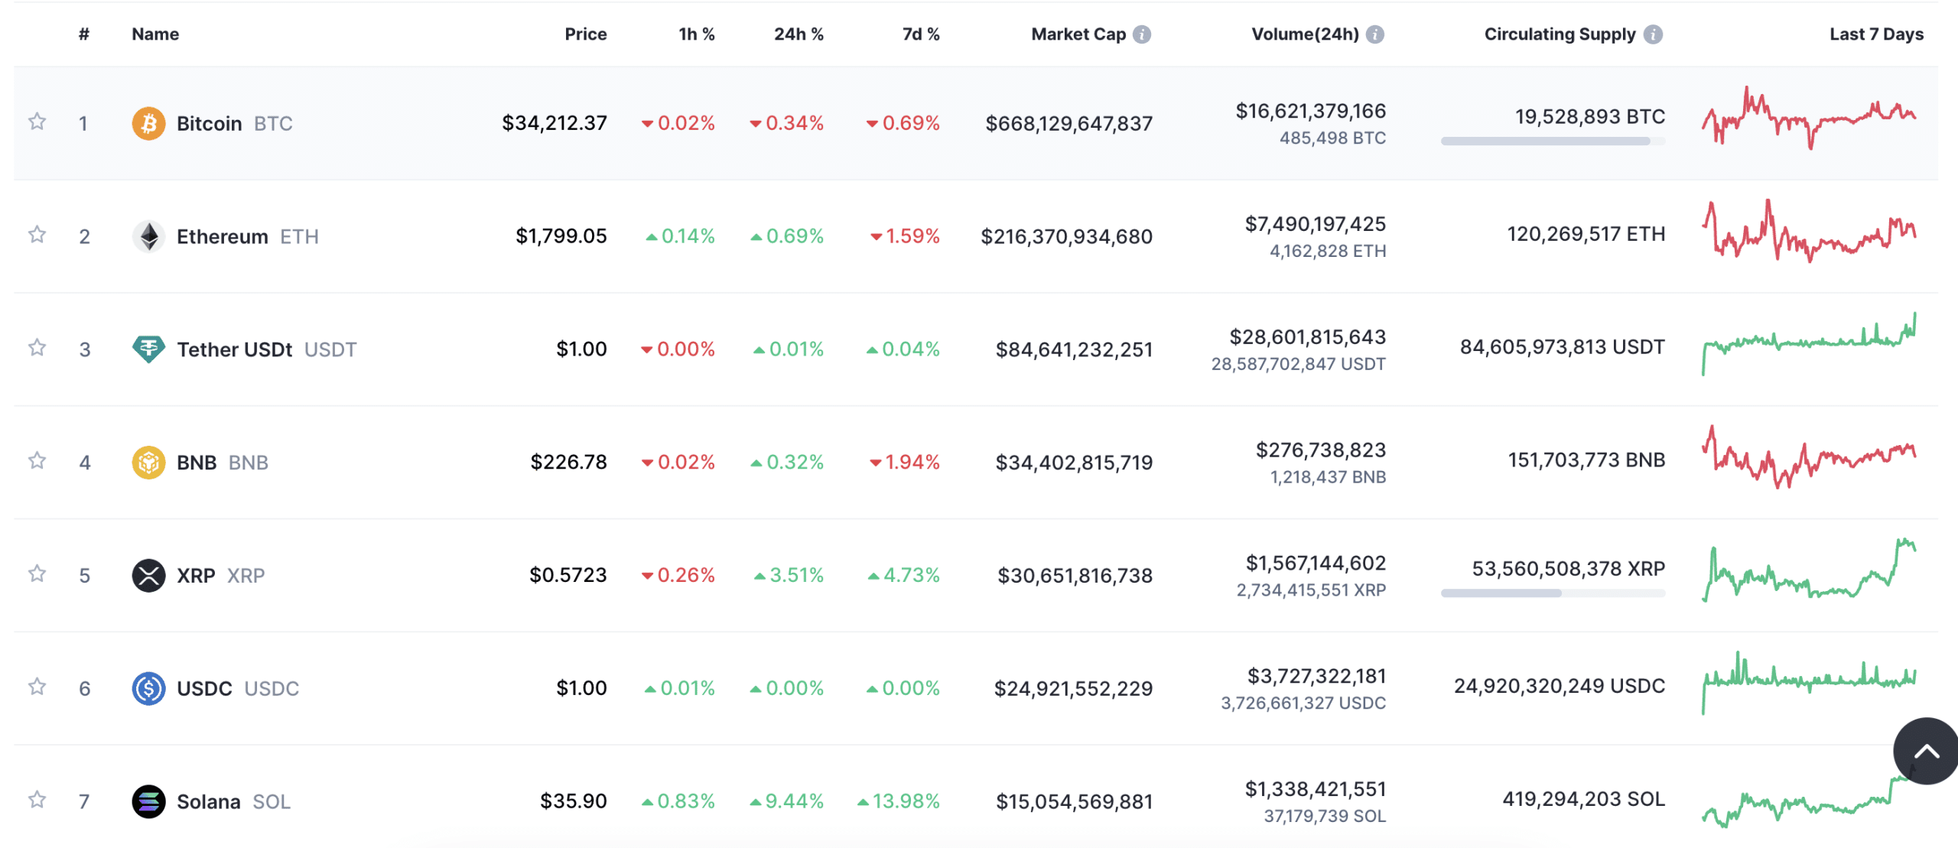Image resolution: width=1958 pixels, height=848 pixels.
Task: Show Market Cap info tooltip icon
Action: click(1142, 34)
